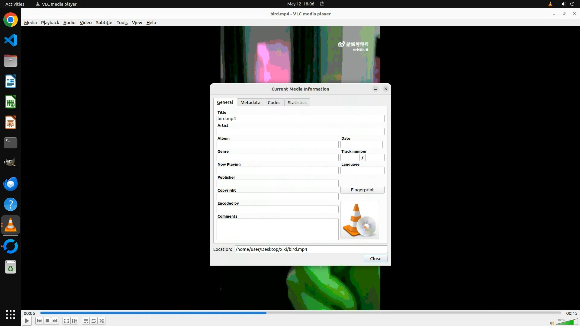Click the Previous media button

[x=39, y=321]
